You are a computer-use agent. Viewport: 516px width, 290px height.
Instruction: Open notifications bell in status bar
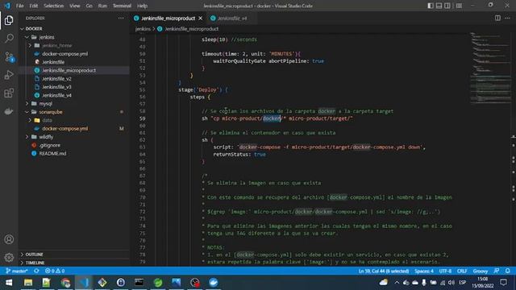507,271
